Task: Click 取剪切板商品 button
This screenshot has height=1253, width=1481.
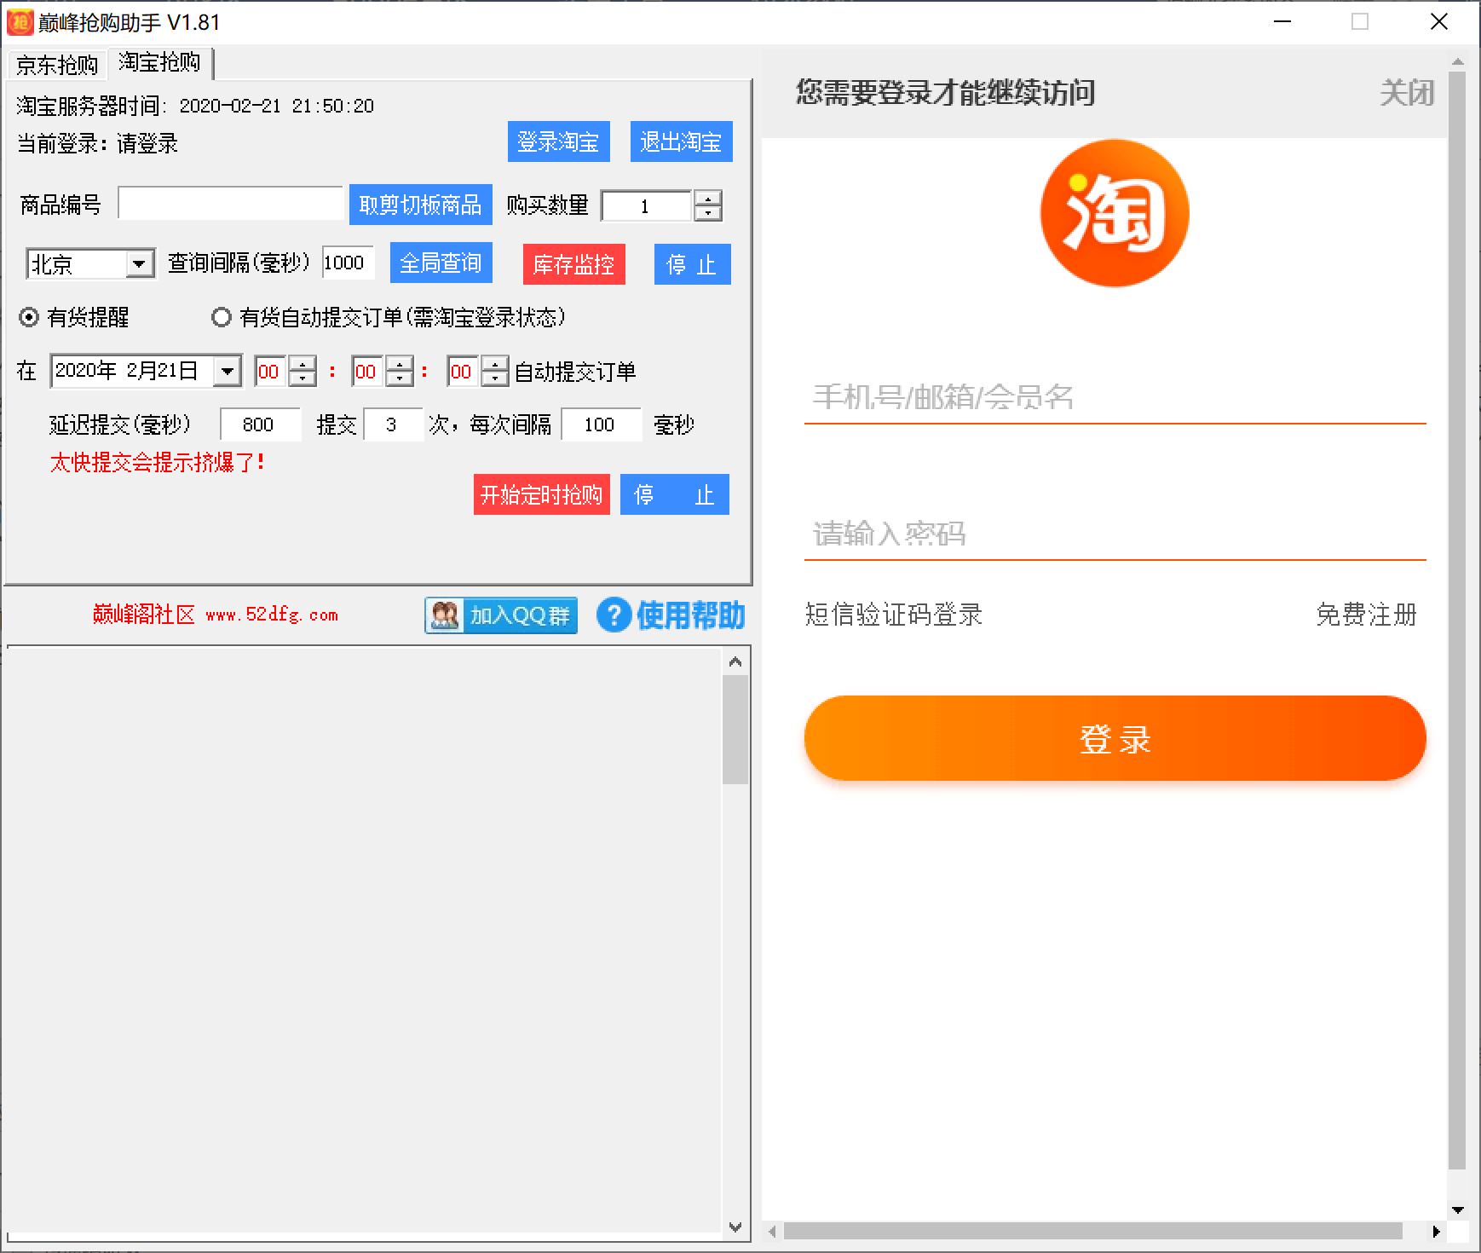Action: click(x=421, y=205)
